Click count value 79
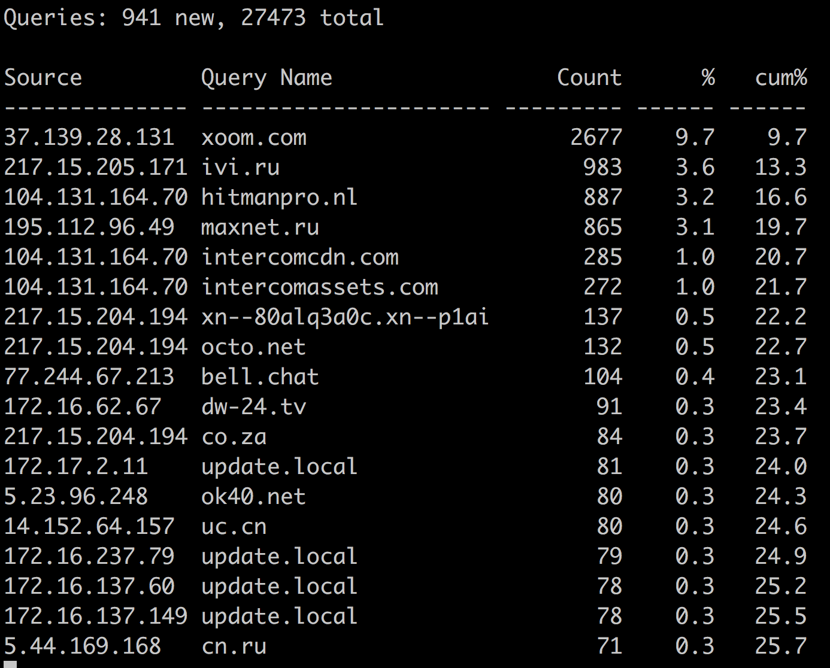Screen dimensions: 830x668 coord(609,557)
